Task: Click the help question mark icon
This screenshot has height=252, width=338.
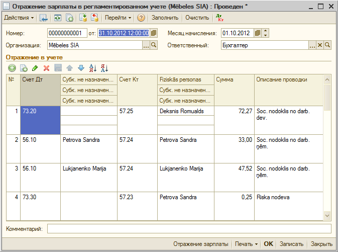Action: pos(141,18)
